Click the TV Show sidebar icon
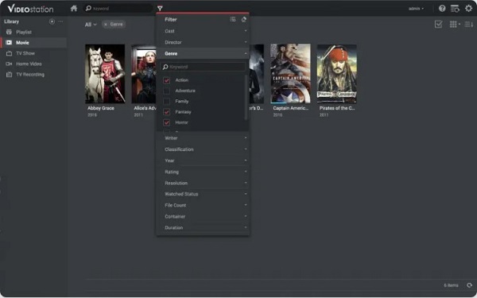This screenshot has height=298, width=477. [9, 53]
